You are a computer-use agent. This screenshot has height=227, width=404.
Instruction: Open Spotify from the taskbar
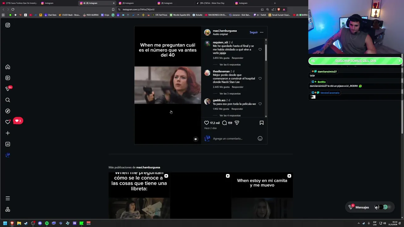47,223
